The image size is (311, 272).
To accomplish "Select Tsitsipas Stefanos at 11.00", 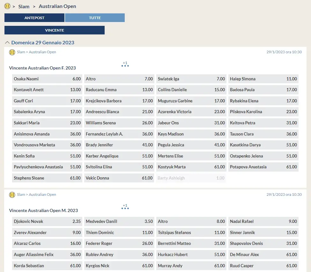I will point(191,232).
